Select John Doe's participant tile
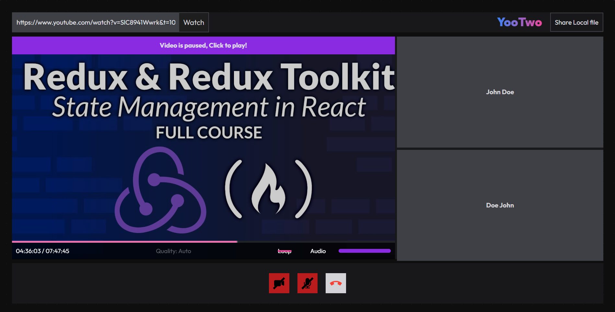This screenshot has height=312, width=615. click(x=500, y=92)
